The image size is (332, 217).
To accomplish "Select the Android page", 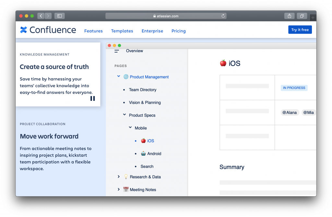I will click(154, 154).
